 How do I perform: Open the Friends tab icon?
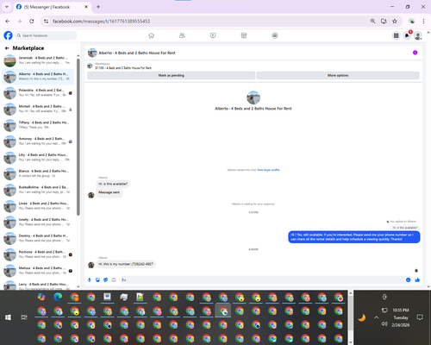tap(182, 35)
